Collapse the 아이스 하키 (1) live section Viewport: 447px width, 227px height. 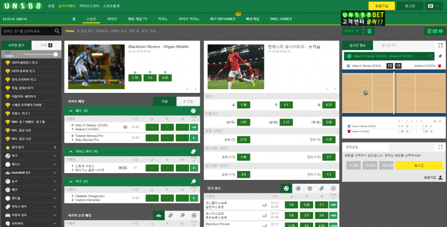pyautogui.click(x=71, y=152)
